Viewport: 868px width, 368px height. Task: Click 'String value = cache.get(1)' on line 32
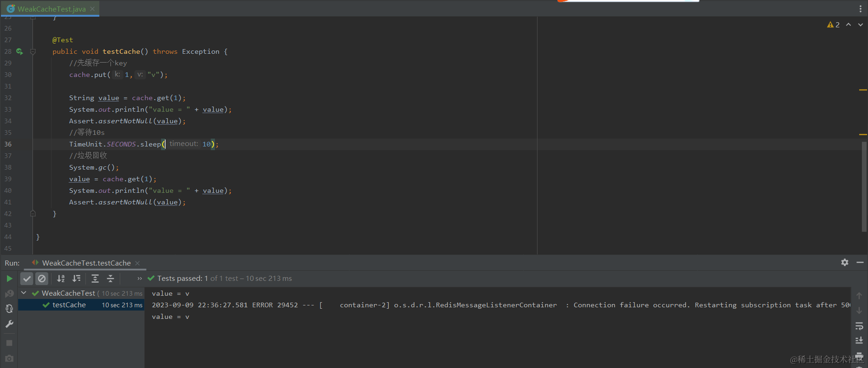coord(127,98)
